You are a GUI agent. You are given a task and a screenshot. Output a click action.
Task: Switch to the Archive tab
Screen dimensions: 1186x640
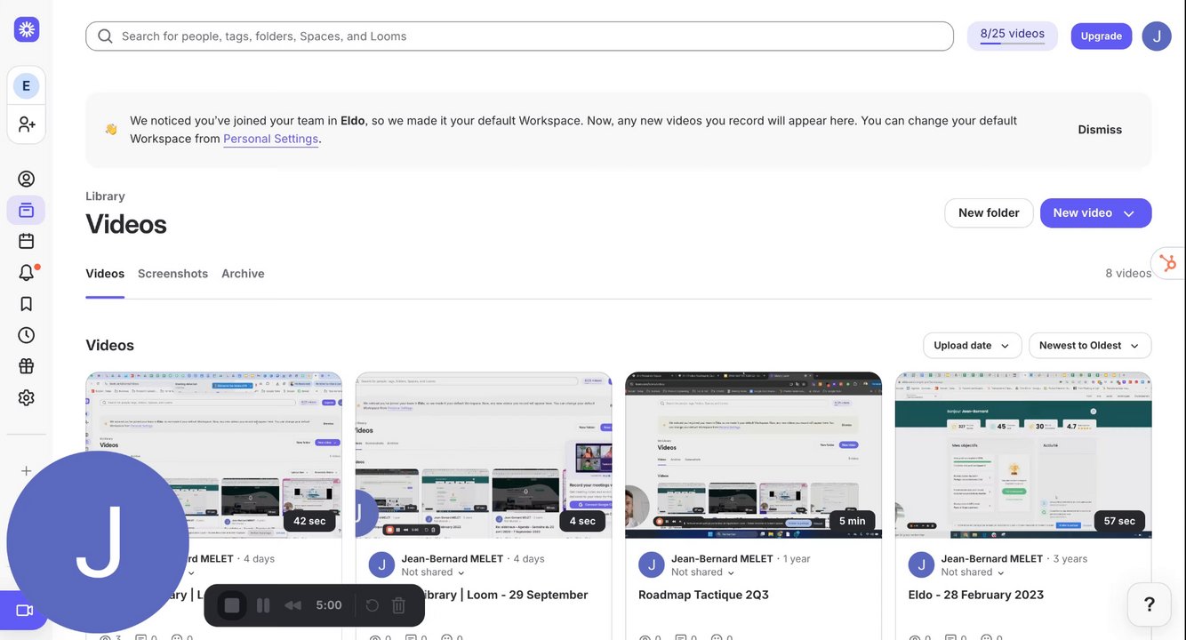243,274
